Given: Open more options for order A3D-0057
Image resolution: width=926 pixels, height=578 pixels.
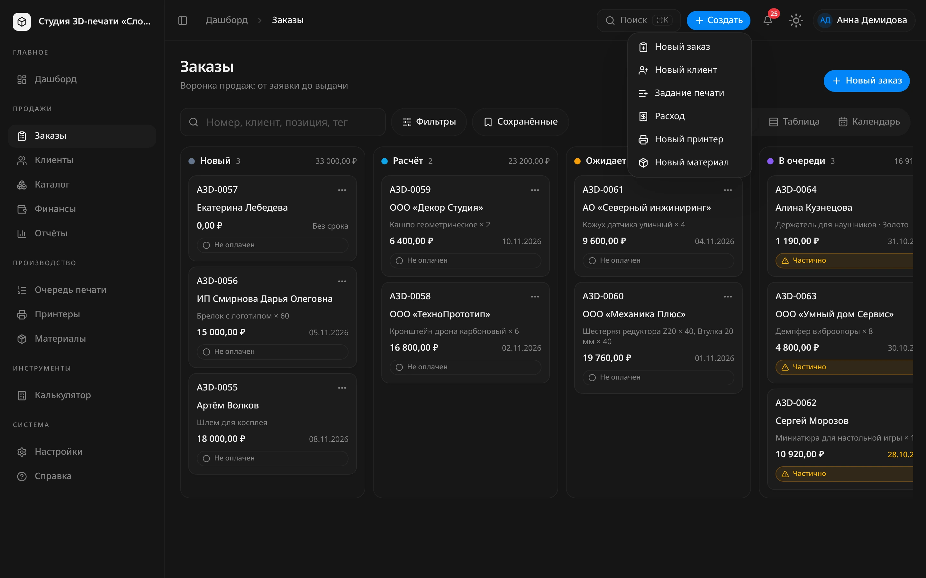Looking at the screenshot, I should pyautogui.click(x=342, y=190).
